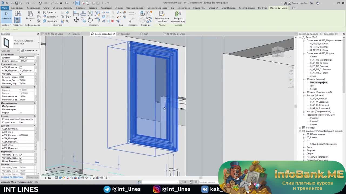This screenshot has width=346, height=194.
Task: Click the Rotate tool icon
Action: point(90,20)
